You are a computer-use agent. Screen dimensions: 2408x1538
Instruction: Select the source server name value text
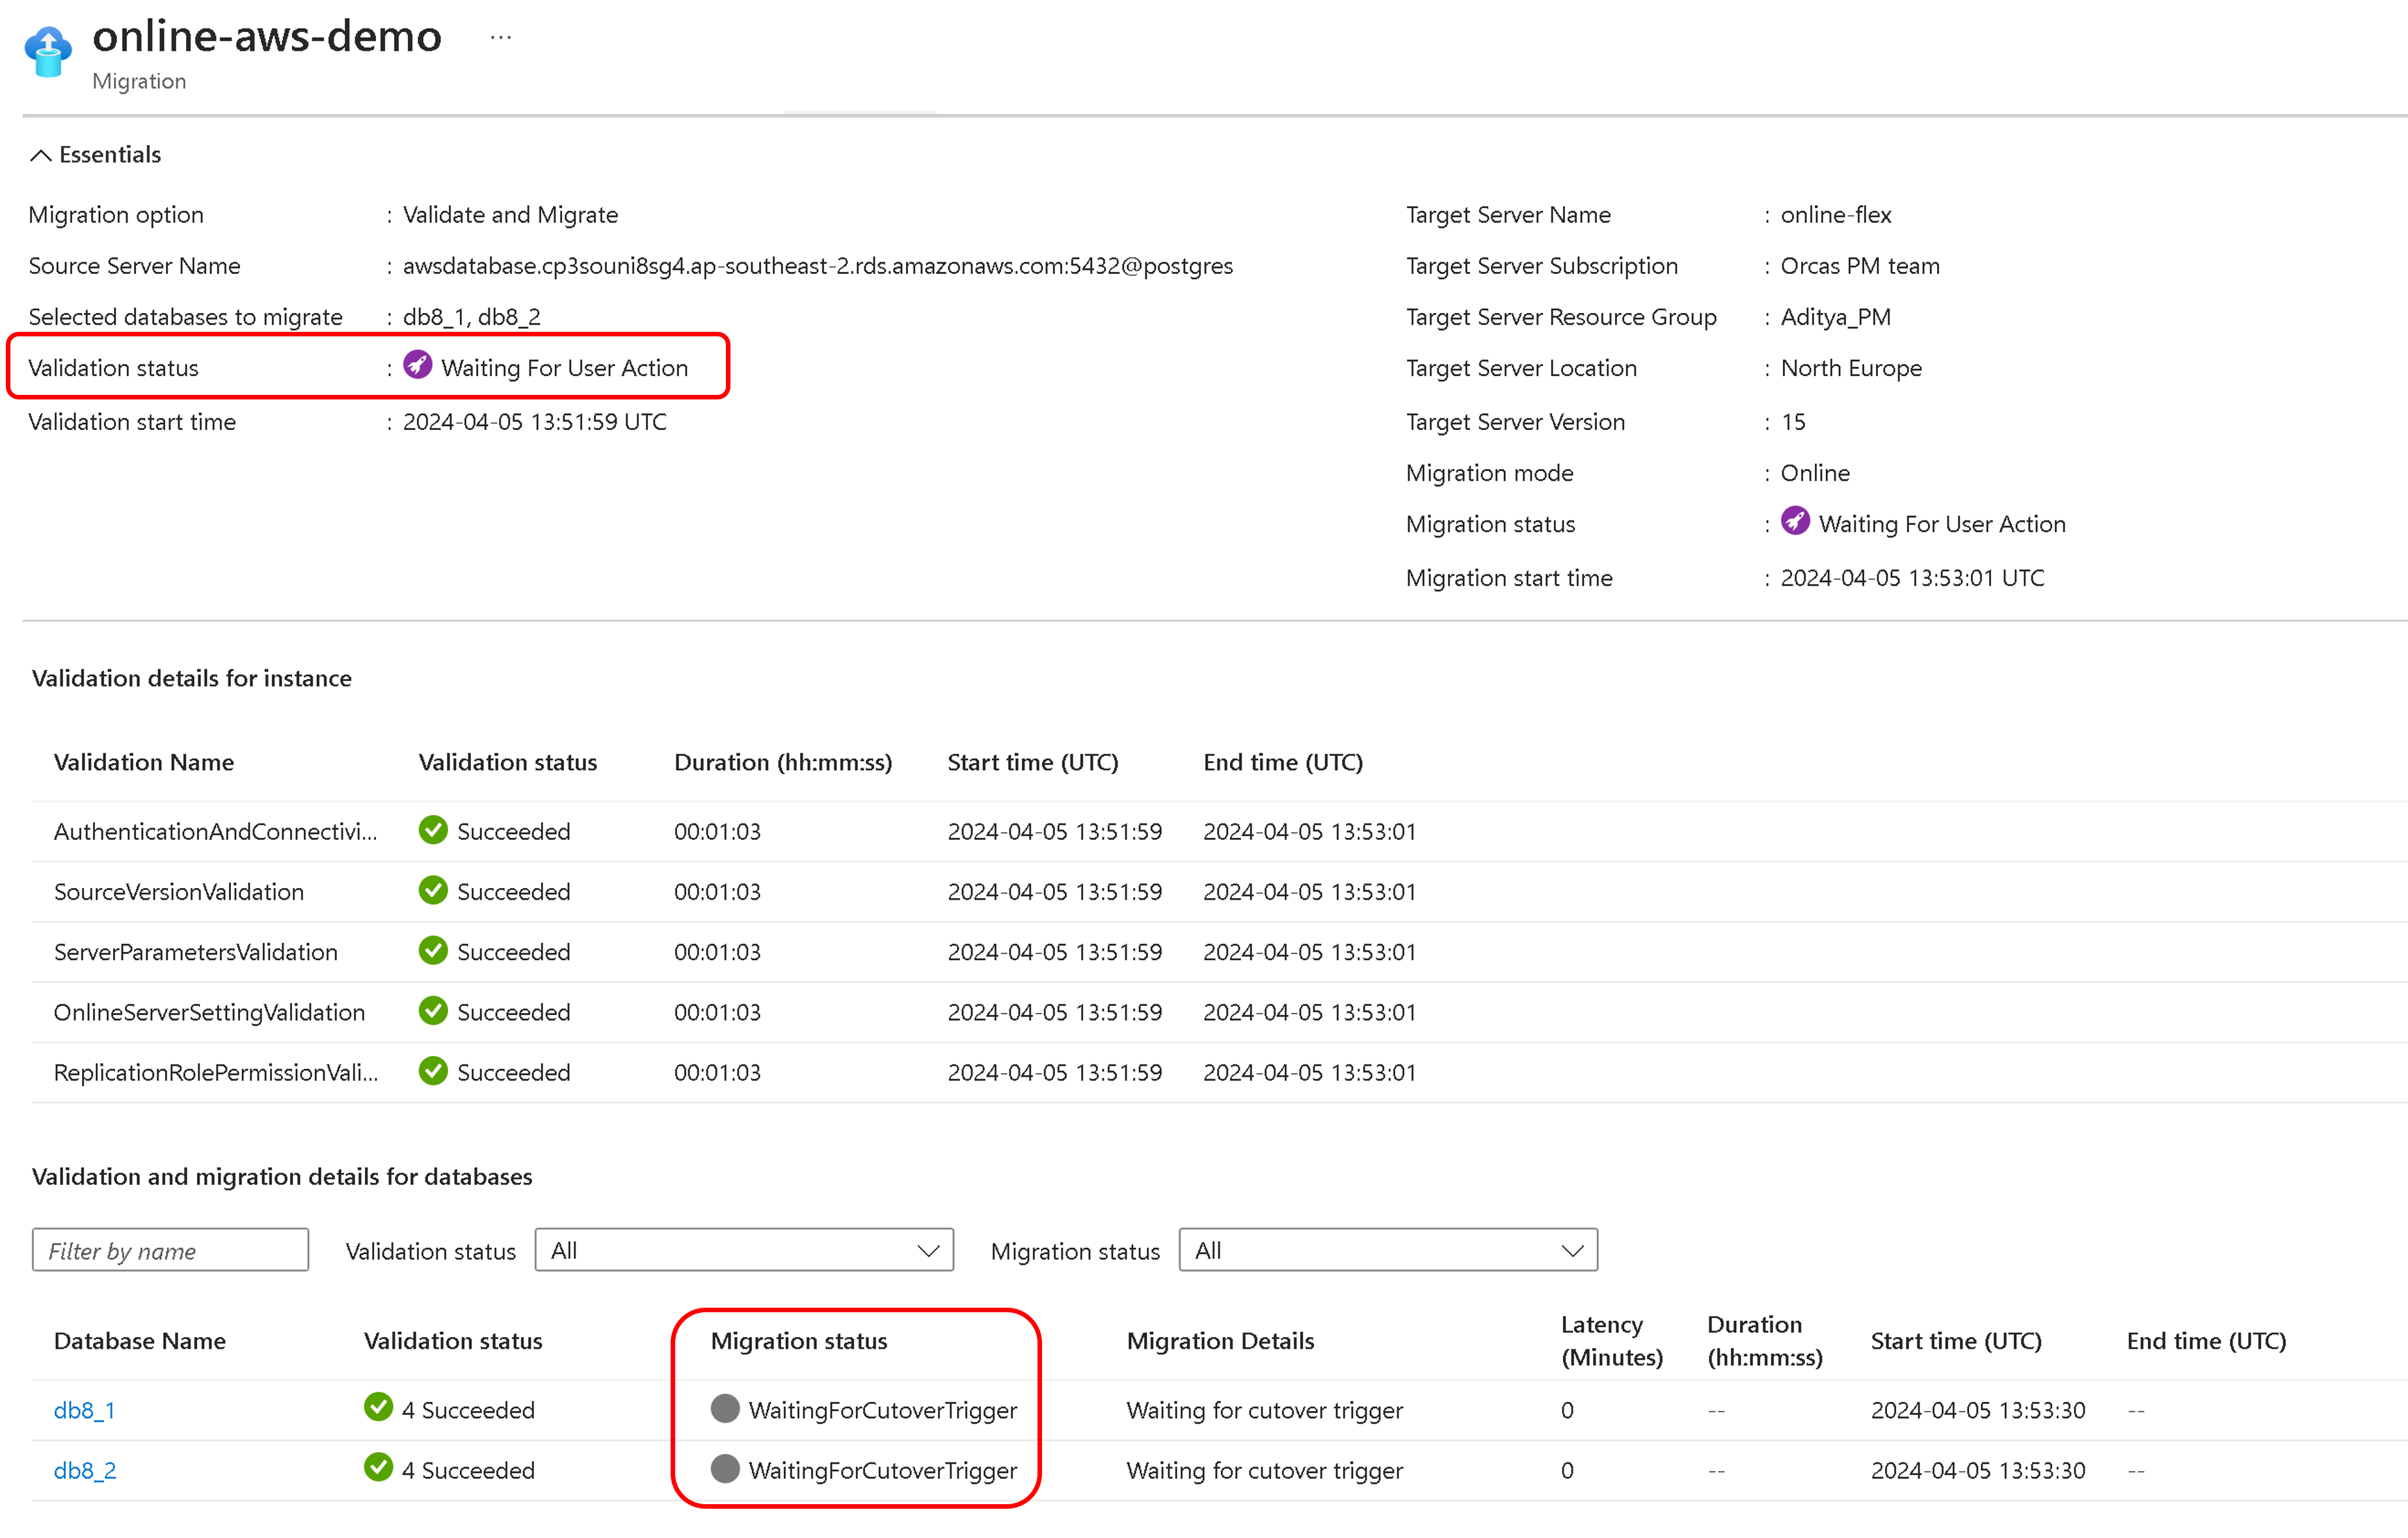click(818, 266)
